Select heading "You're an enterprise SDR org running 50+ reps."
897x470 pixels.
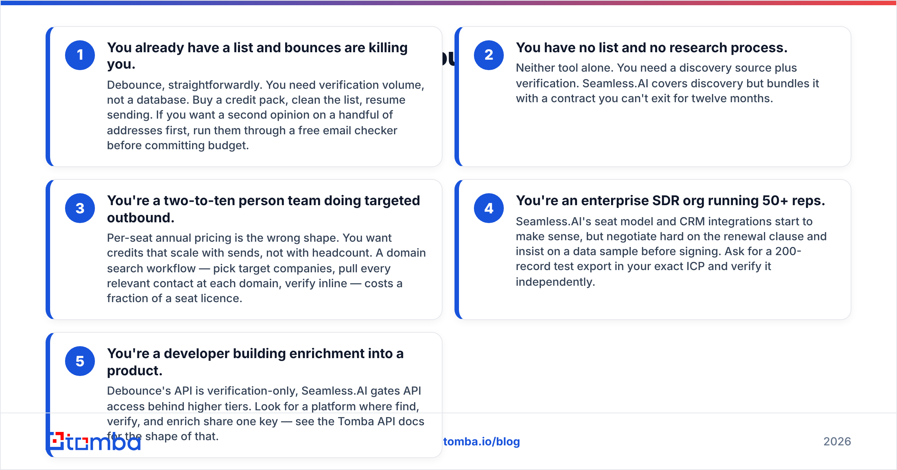(670, 201)
